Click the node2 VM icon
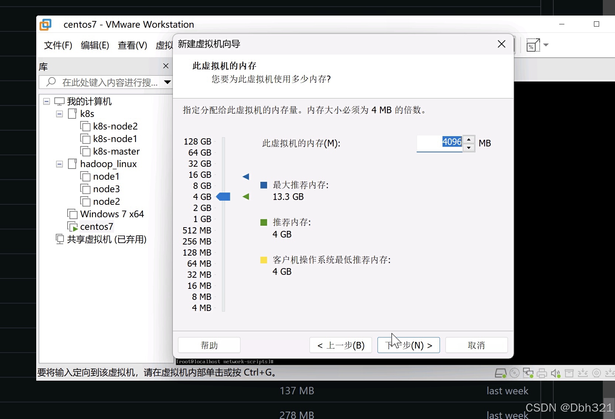 click(x=85, y=201)
